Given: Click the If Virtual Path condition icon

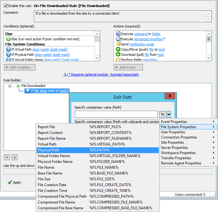Looking at the screenshot, I should point(8,49).
